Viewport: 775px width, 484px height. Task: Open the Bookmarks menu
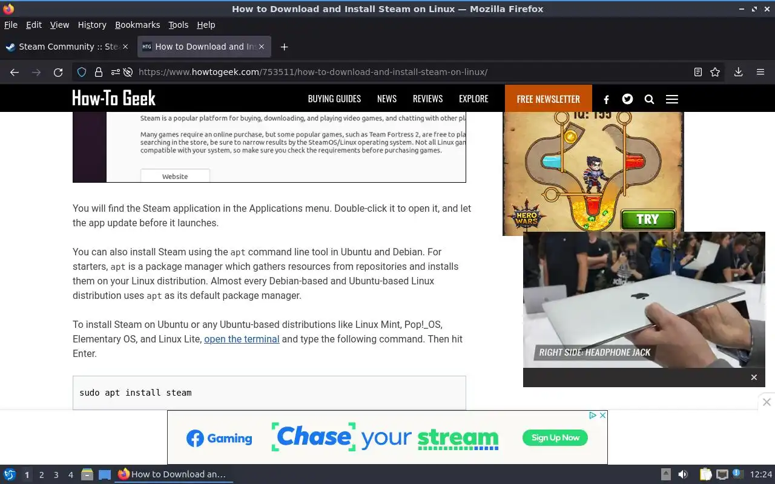(137, 25)
